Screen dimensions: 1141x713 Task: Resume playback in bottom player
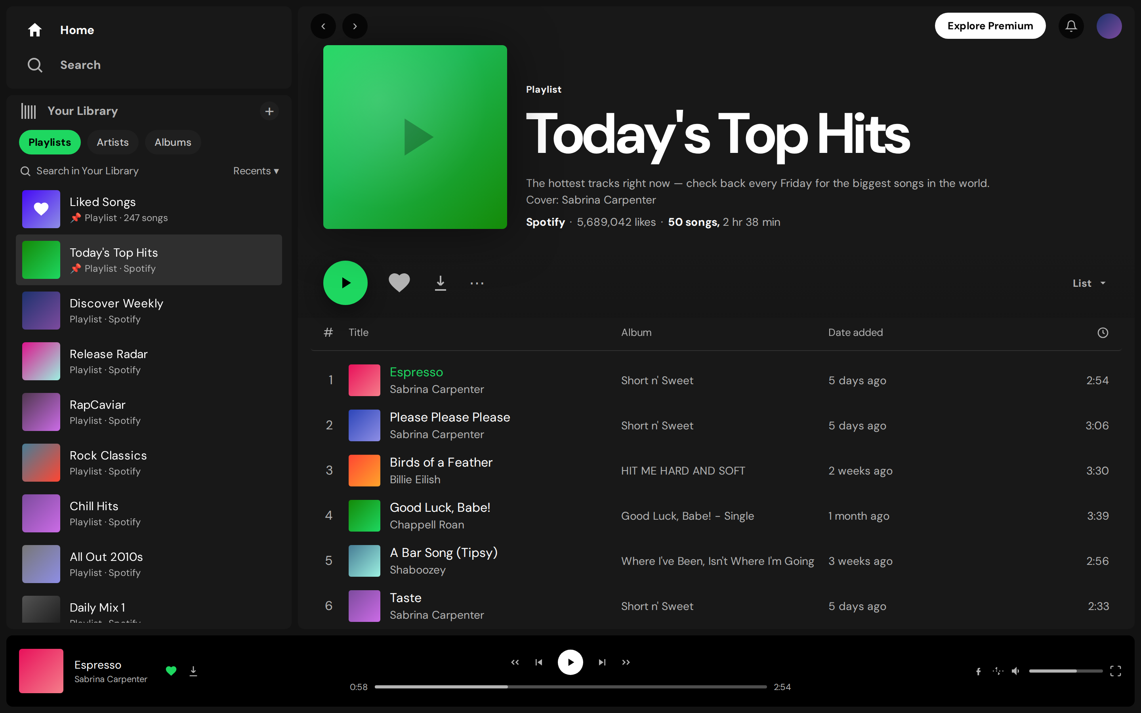coord(570,662)
